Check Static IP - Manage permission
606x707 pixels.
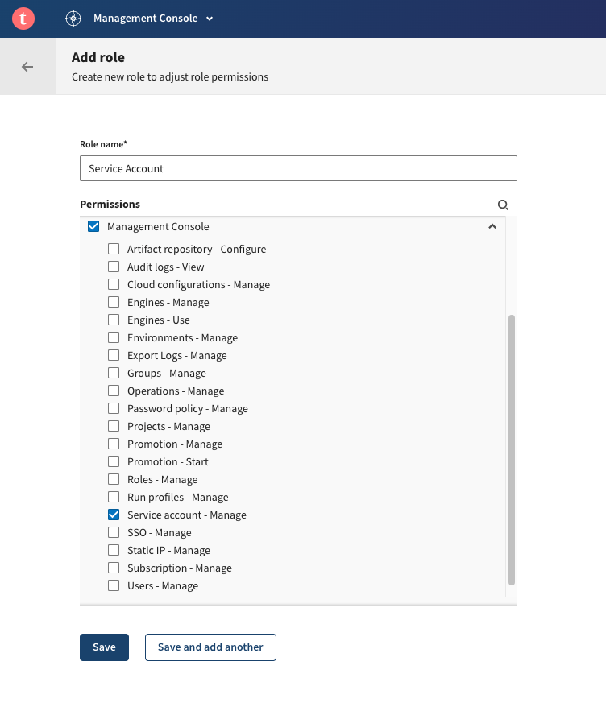(x=114, y=551)
